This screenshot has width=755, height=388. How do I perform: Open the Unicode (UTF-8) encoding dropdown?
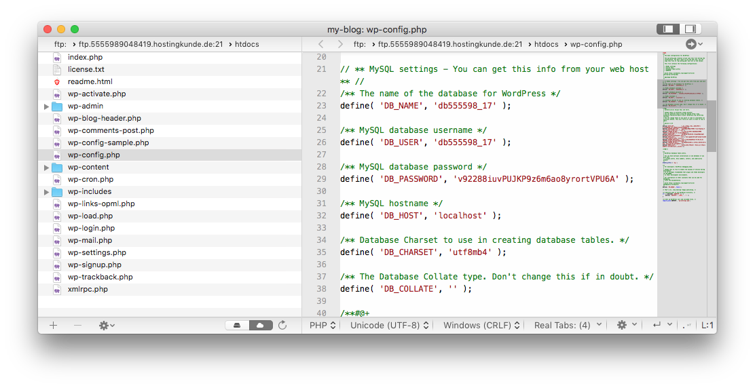tap(389, 326)
